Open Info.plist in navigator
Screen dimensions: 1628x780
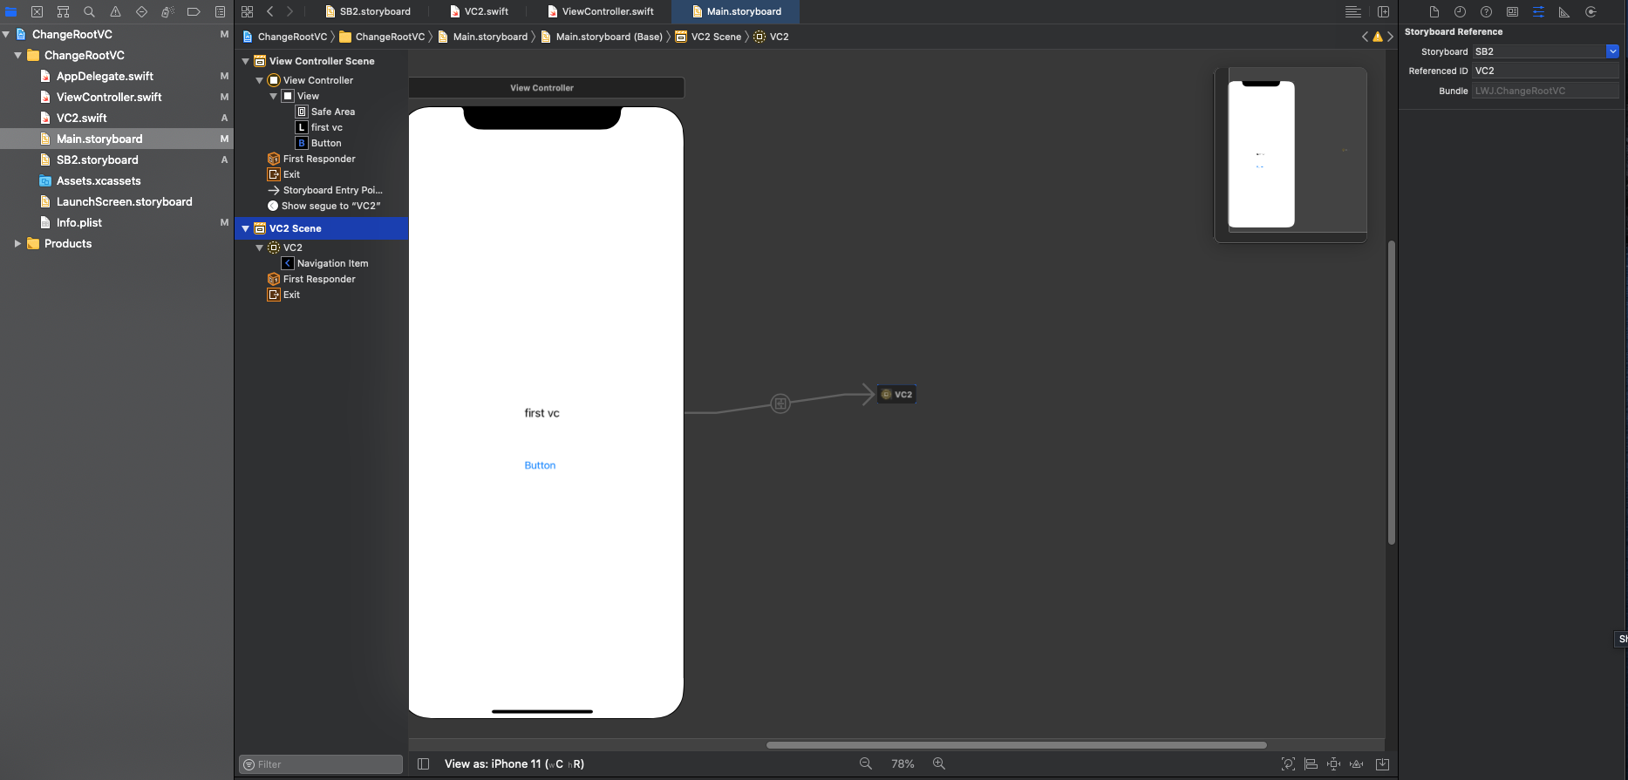[x=79, y=222]
